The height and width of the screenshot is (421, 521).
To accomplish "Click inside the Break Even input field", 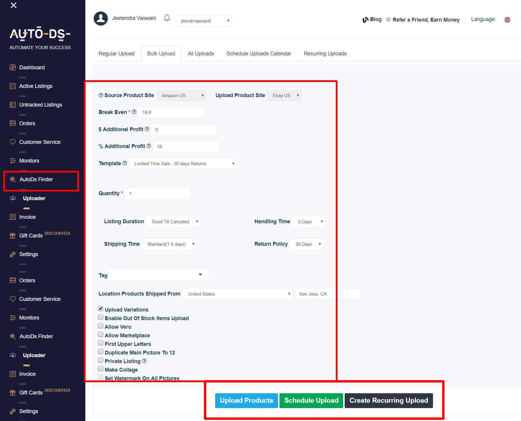I will click(x=170, y=112).
